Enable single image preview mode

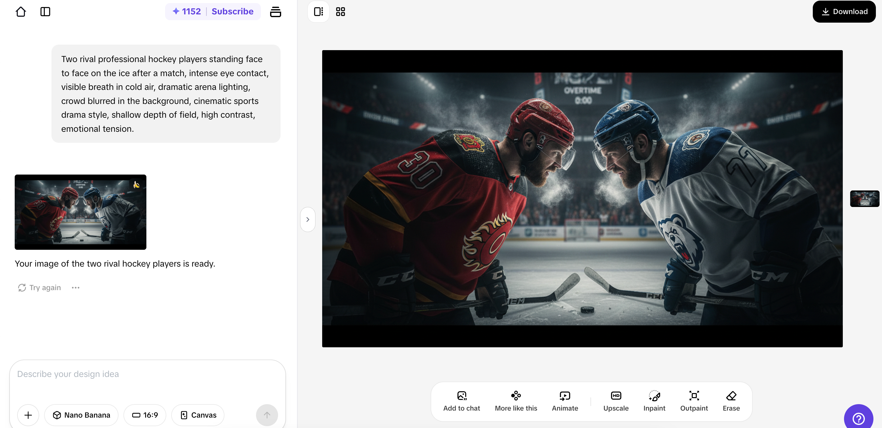tap(318, 11)
